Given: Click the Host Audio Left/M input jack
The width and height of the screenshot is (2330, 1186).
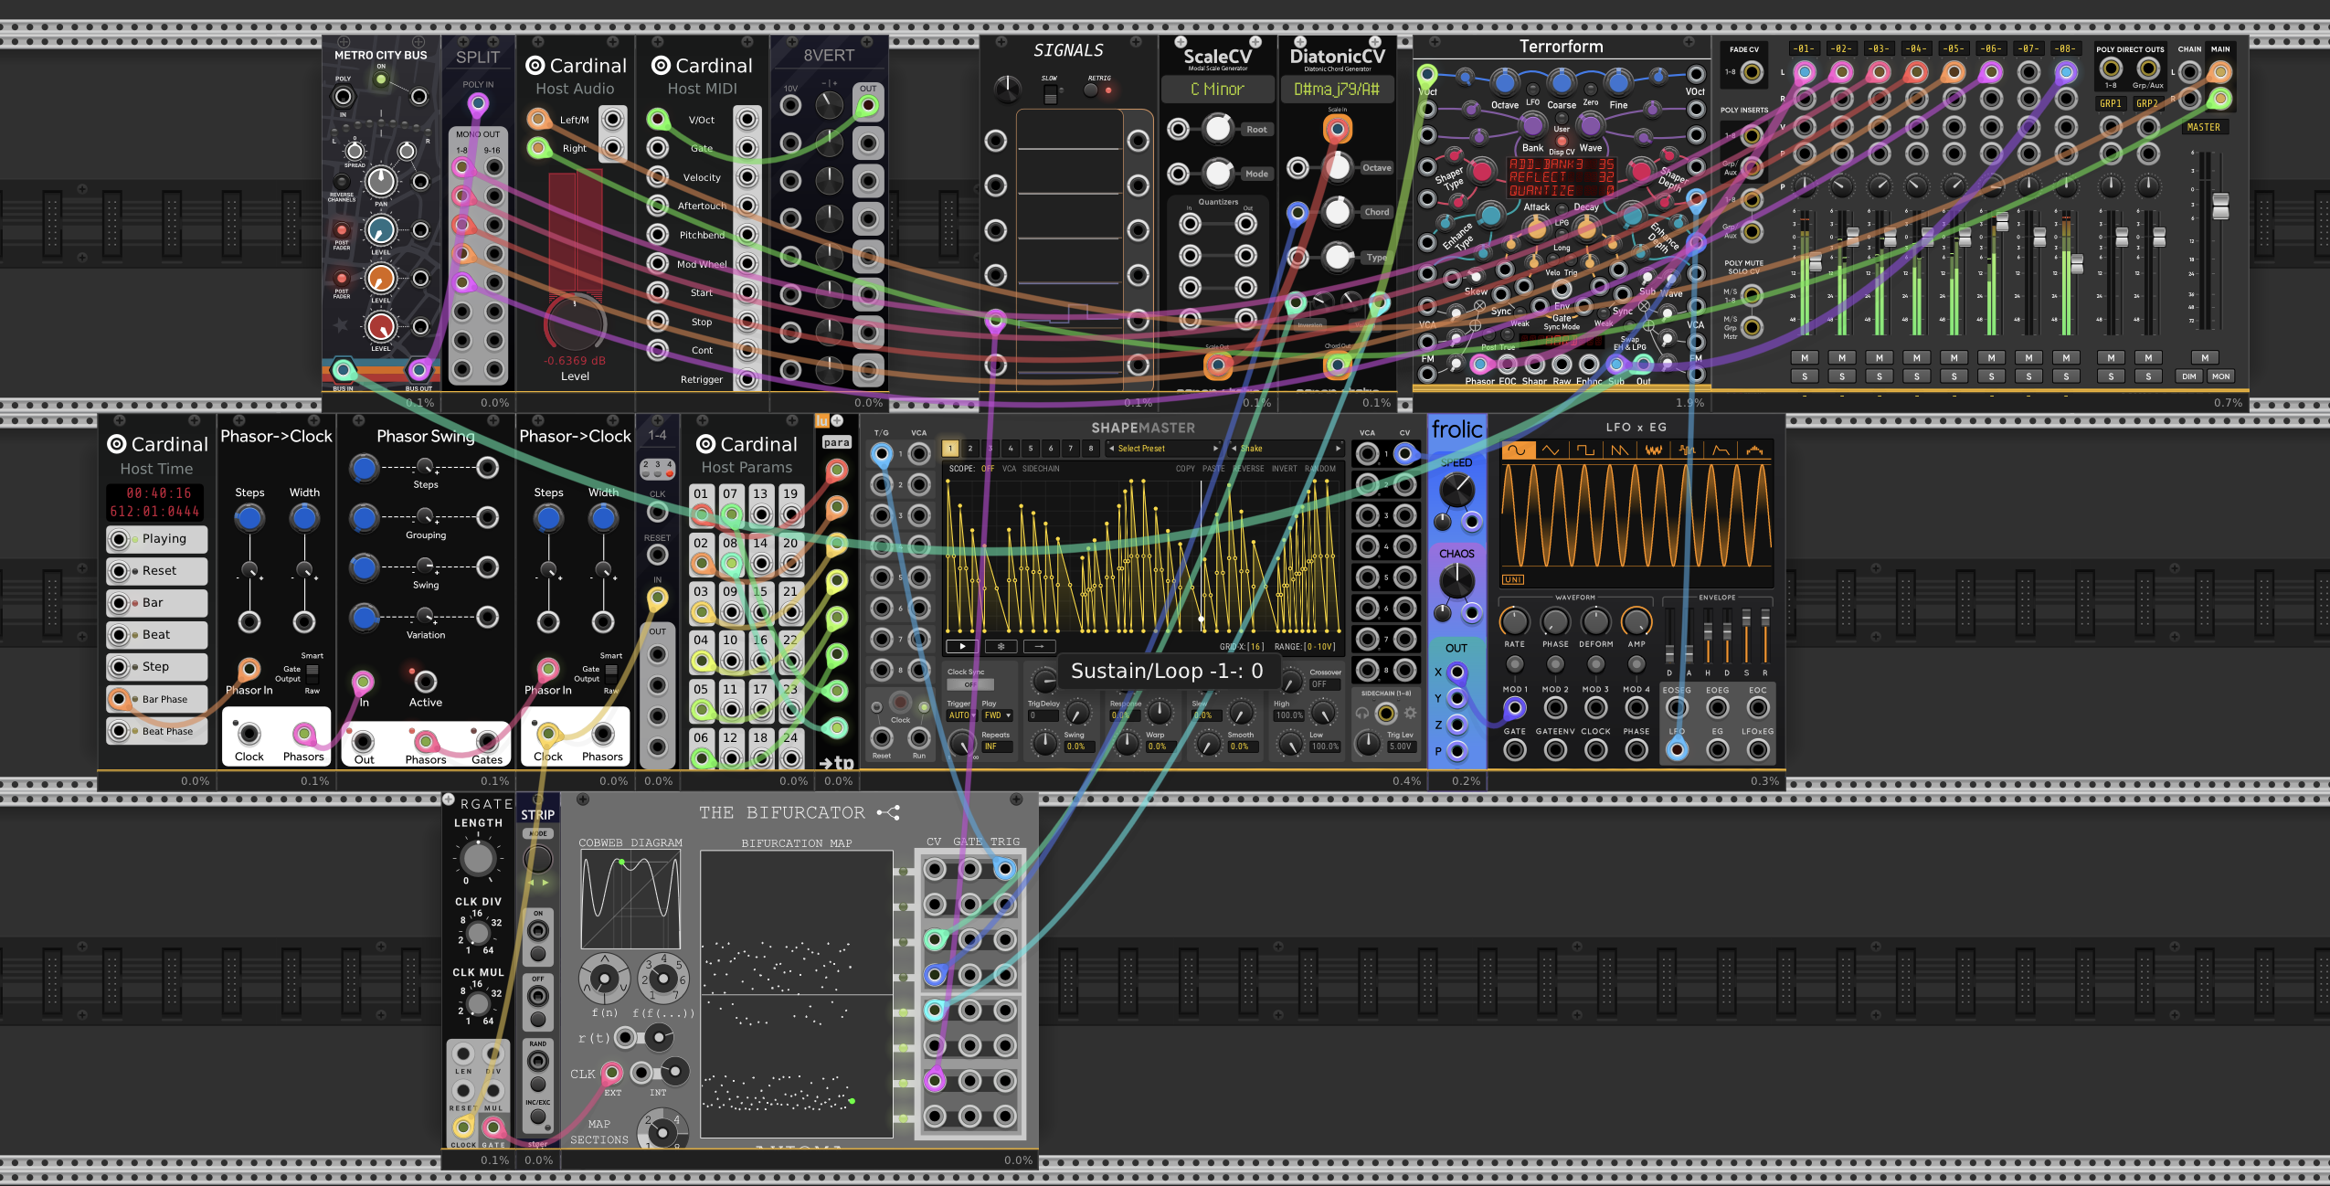Looking at the screenshot, I should (x=538, y=119).
